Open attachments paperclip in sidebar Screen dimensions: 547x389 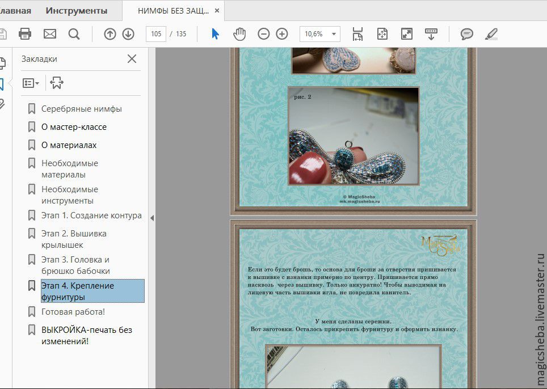(x=2, y=104)
